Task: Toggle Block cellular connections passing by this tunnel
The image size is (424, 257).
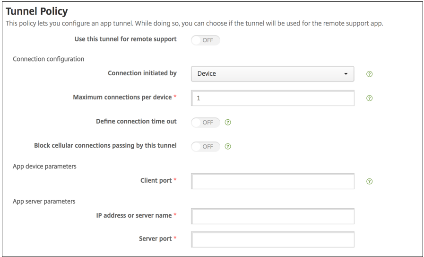Action: coord(206,146)
